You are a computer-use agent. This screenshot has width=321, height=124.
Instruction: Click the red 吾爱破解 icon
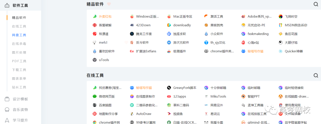[x=95, y=25]
